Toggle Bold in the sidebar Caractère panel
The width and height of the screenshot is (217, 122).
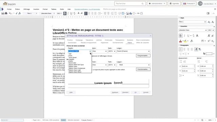point(181,36)
